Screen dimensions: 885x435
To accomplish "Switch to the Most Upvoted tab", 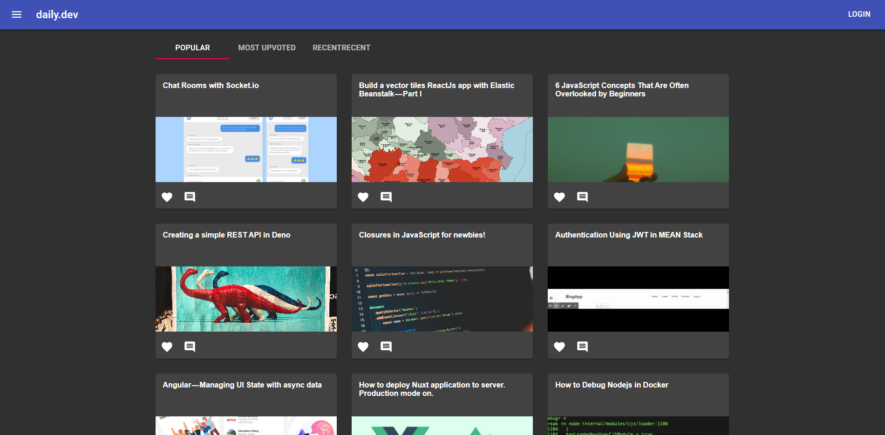I will click(267, 48).
